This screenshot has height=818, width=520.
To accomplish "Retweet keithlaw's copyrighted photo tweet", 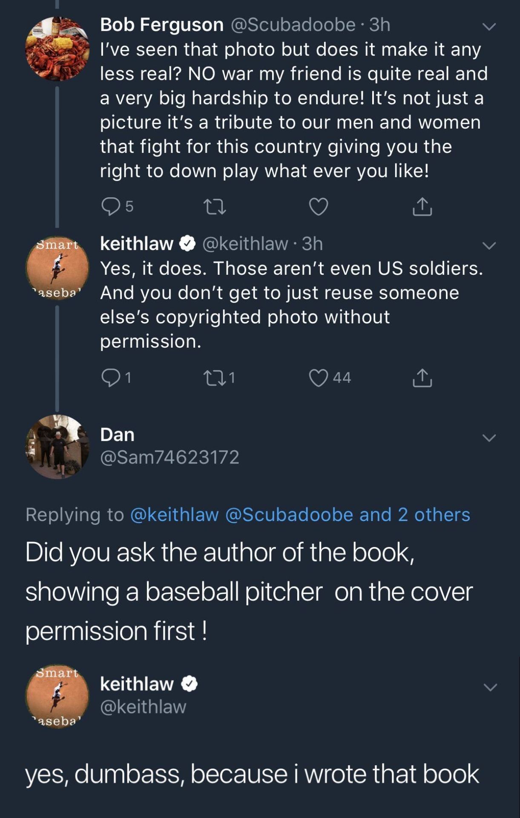I will click(215, 378).
